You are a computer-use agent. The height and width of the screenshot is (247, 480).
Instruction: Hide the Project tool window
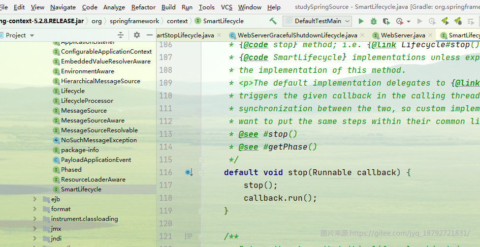(x=149, y=35)
